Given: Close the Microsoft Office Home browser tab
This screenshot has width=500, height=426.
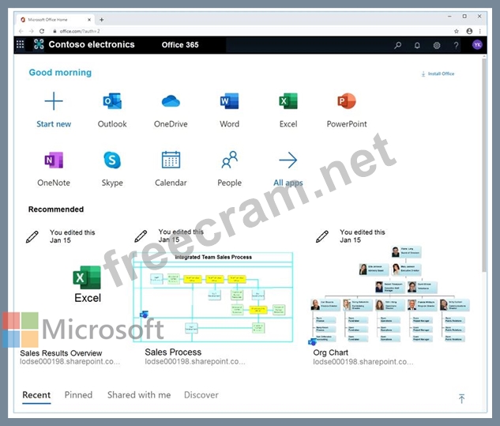Looking at the screenshot, I should click(89, 20).
